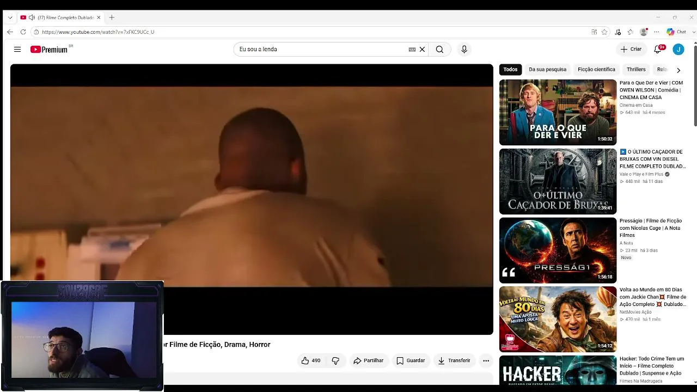Screen dimensions: 697x392
Task: Show more filter chips with right arrow
Action: pyautogui.click(x=678, y=70)
